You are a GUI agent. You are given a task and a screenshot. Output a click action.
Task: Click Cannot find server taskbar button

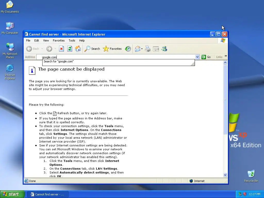(48, 194)
